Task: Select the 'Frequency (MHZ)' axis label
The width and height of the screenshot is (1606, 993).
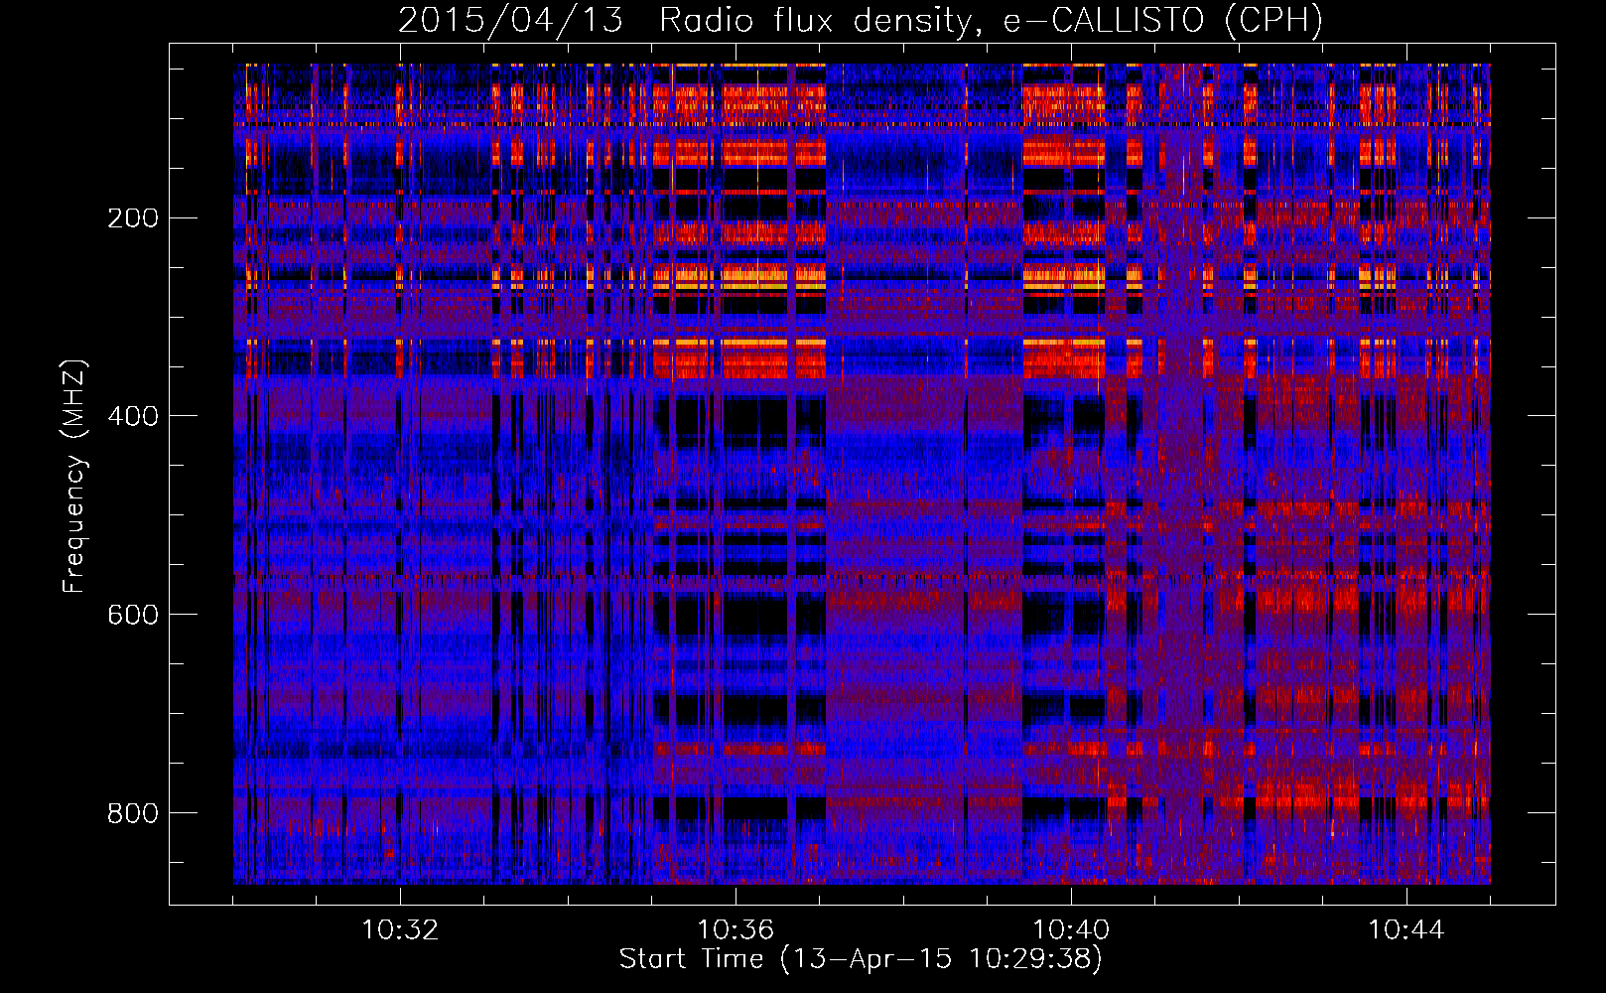Action: point(73,476)
